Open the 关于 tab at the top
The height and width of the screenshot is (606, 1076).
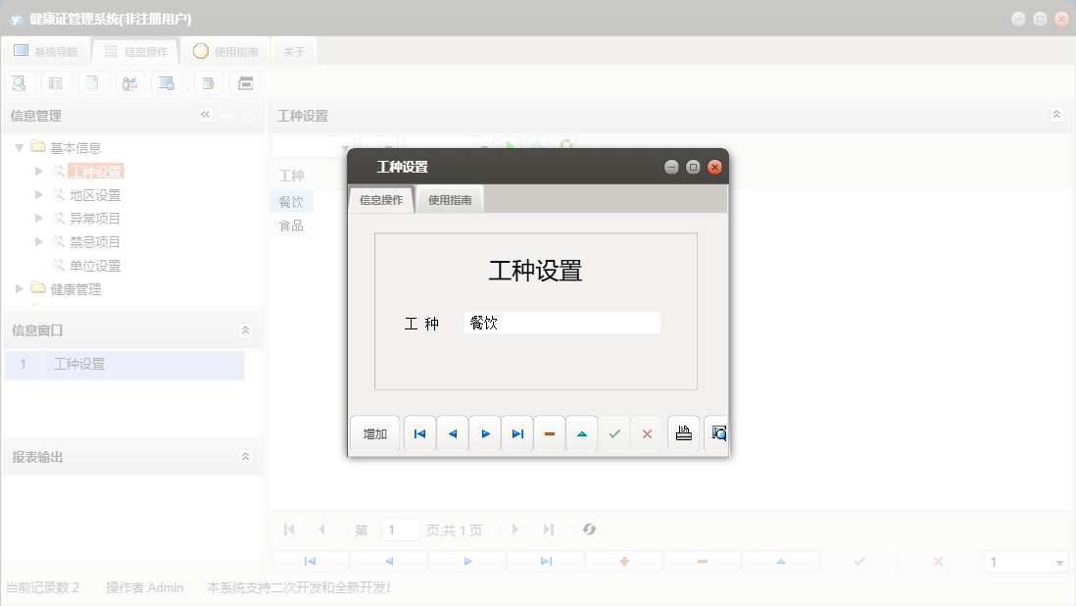(293, 50)
